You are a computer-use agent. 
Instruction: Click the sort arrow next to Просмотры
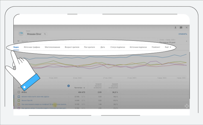click(x=84, y=87)
